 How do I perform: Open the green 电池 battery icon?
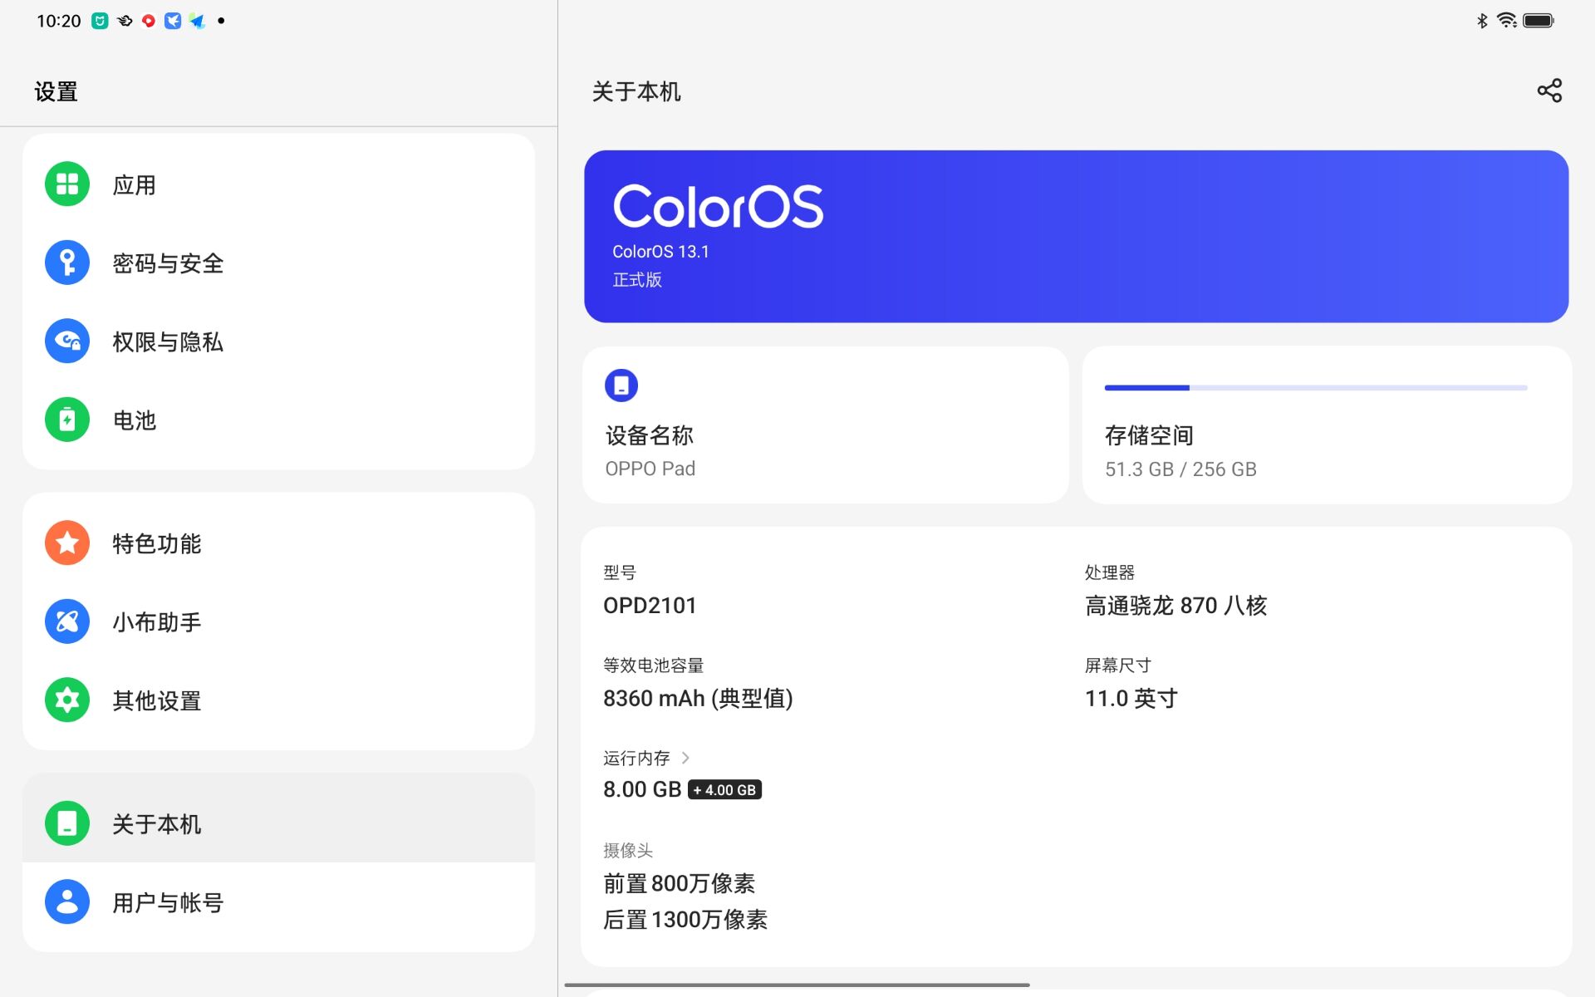click(x=66, y=420)
